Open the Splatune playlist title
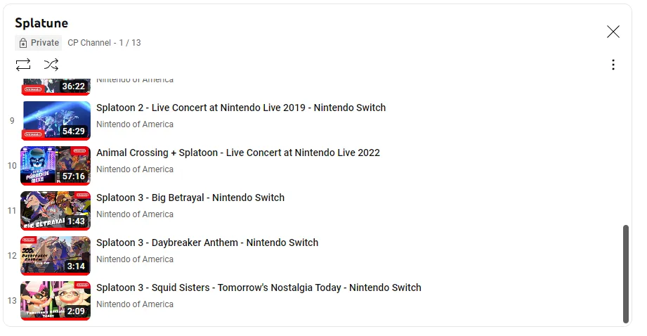 point(41,23)
